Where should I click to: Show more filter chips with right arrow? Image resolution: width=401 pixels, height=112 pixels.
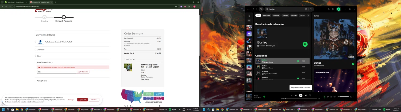[308, 15]
